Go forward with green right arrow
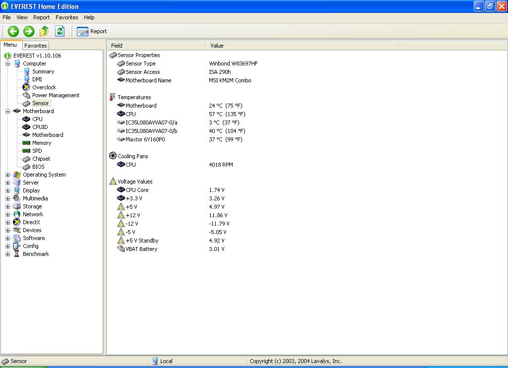This screenshot has width=508, height=368. click(x=29, y=31)
